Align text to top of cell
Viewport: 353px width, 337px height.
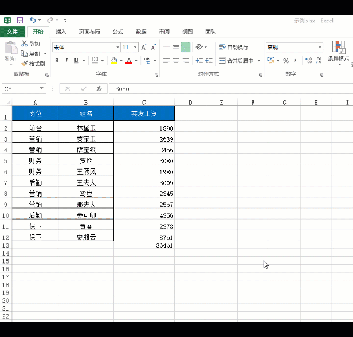166,47
